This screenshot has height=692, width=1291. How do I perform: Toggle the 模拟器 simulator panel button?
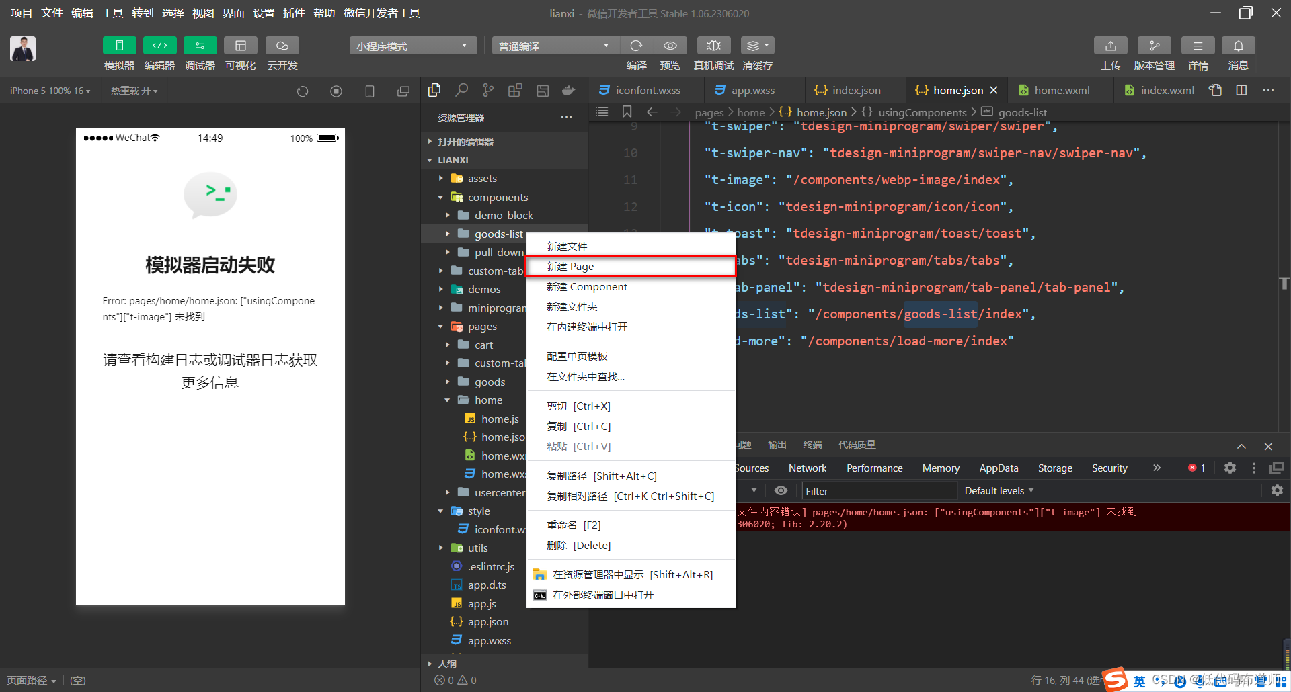[119, 46]
